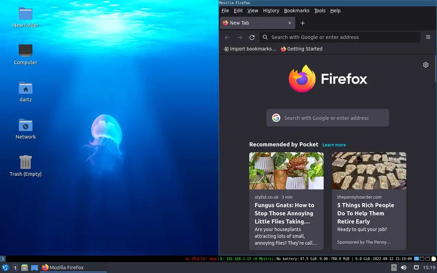This screenshot has height=273, width=437.
Task: Click magnifier icon in address bar
Action: (x=265, y=37)
